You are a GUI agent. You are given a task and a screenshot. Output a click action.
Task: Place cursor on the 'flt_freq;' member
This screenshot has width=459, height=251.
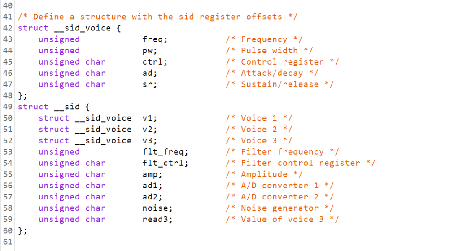point(165,152)
